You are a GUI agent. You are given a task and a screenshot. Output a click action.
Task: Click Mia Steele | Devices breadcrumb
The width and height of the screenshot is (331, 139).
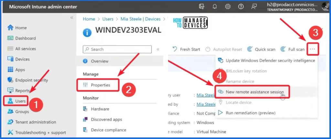pyautogui.click(x=141, y=19)
